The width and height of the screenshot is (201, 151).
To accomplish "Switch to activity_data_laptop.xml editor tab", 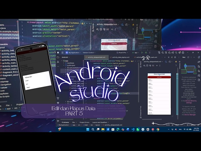I will click(x=120, y=57).
